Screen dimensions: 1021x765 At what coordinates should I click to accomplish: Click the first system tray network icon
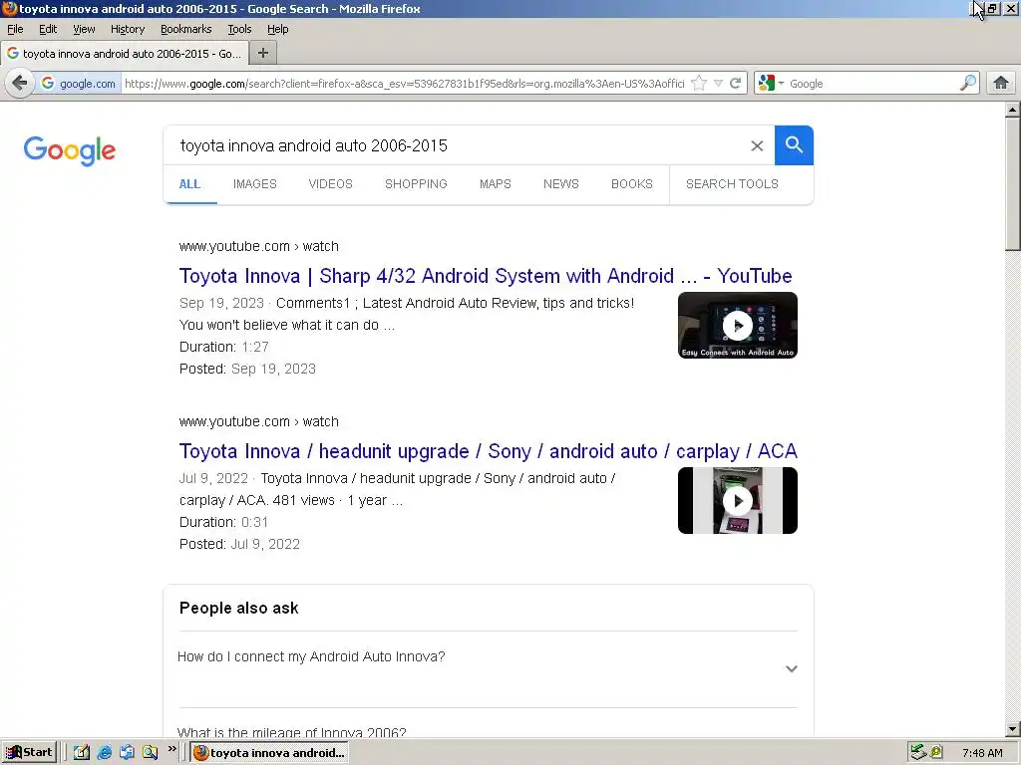[x=918, y=753]
